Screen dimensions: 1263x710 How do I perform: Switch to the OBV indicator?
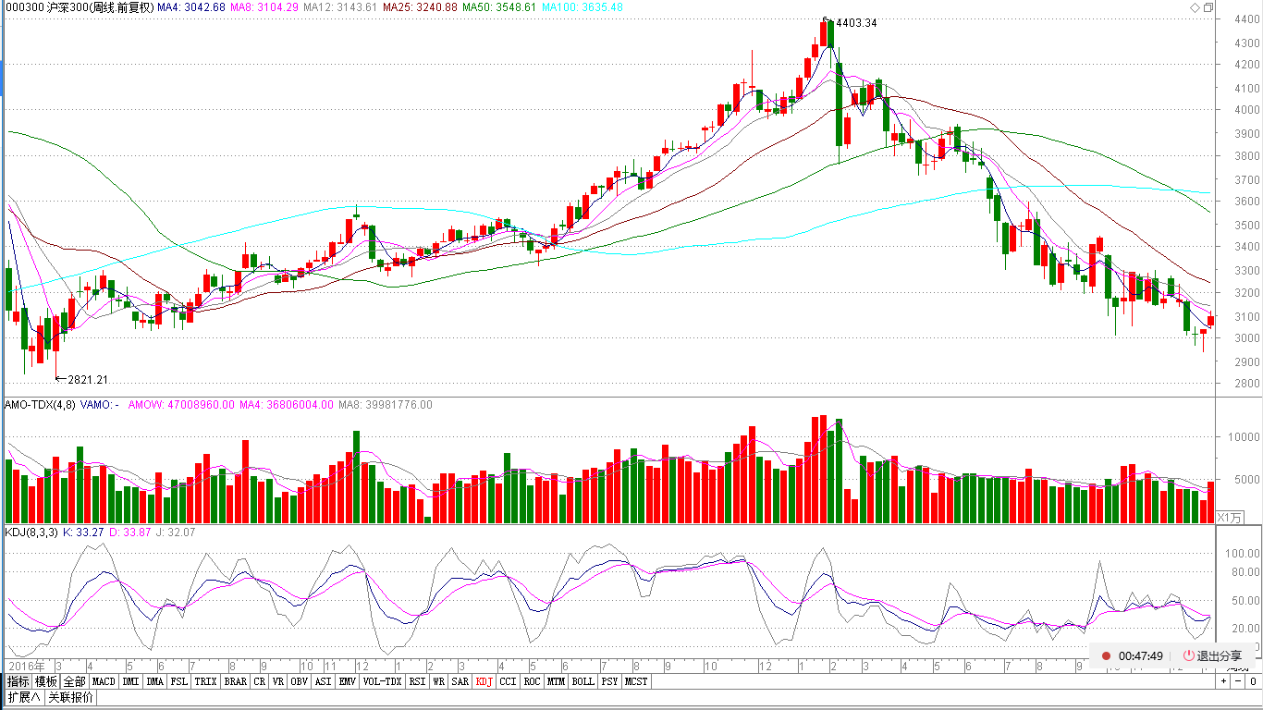coord(299,681)
